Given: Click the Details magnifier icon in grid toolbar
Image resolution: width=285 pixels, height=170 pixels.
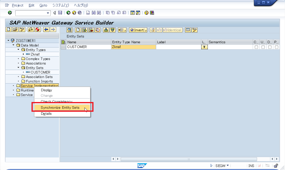Looking at the screenshot, I should point(69,30).
